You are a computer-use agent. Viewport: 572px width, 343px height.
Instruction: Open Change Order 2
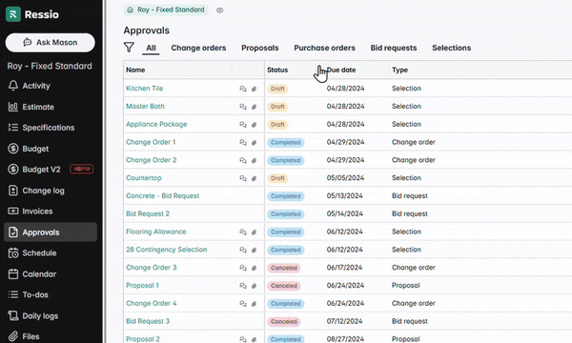point(151,160)
